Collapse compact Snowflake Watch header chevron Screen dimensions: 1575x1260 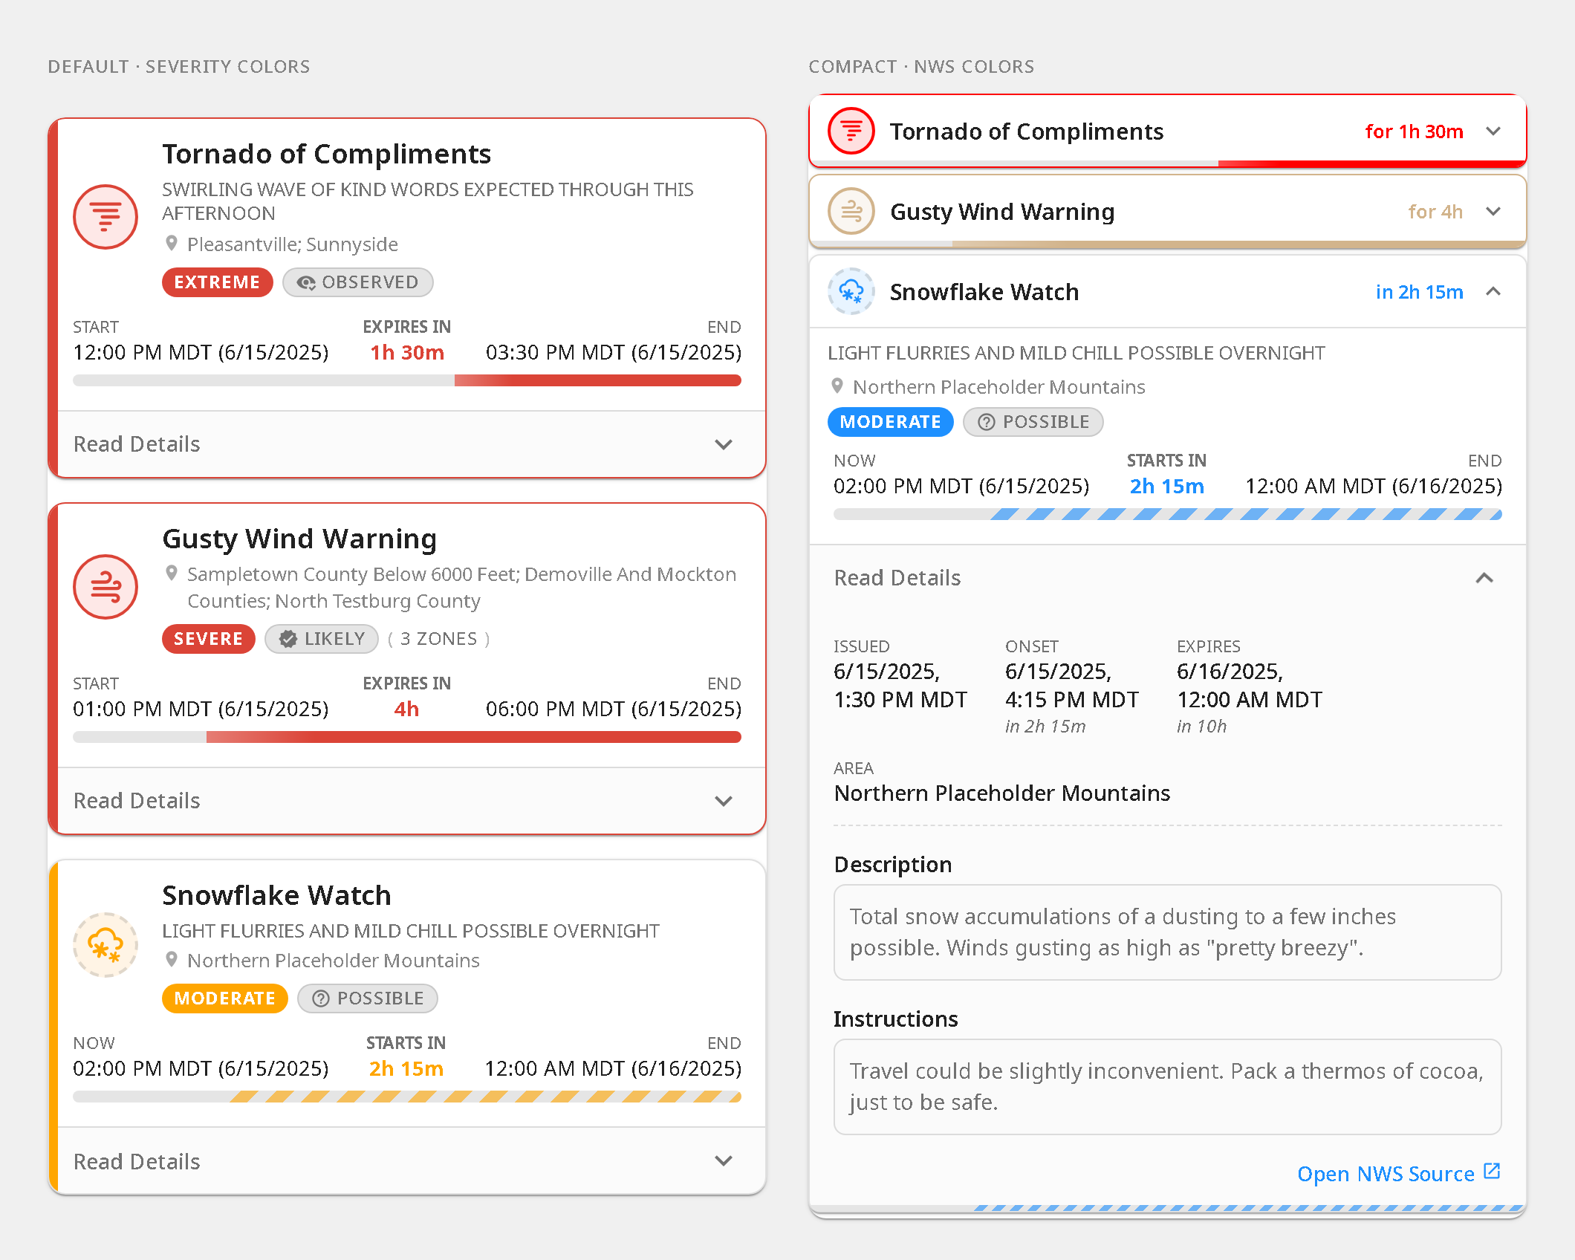[1493, 292]
